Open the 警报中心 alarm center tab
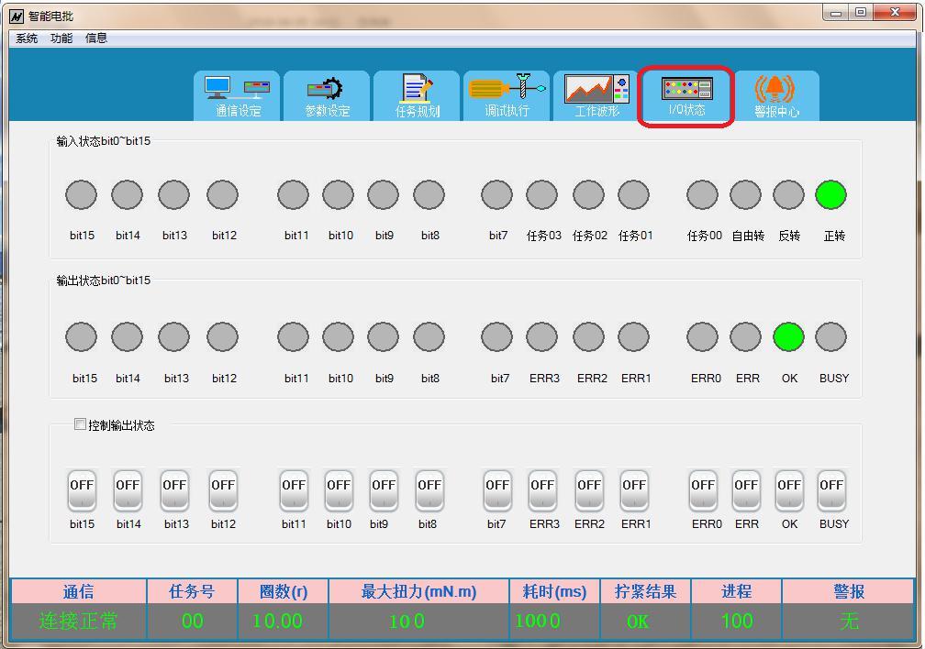This screenshot has width=925, height=649. [x=776, y=95]
